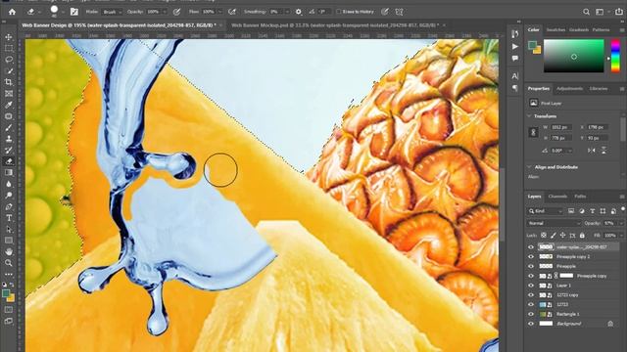Open the Comments panel icon
Image resolution: width=627 pixels, height=352 pixels.
click(515, 59)
